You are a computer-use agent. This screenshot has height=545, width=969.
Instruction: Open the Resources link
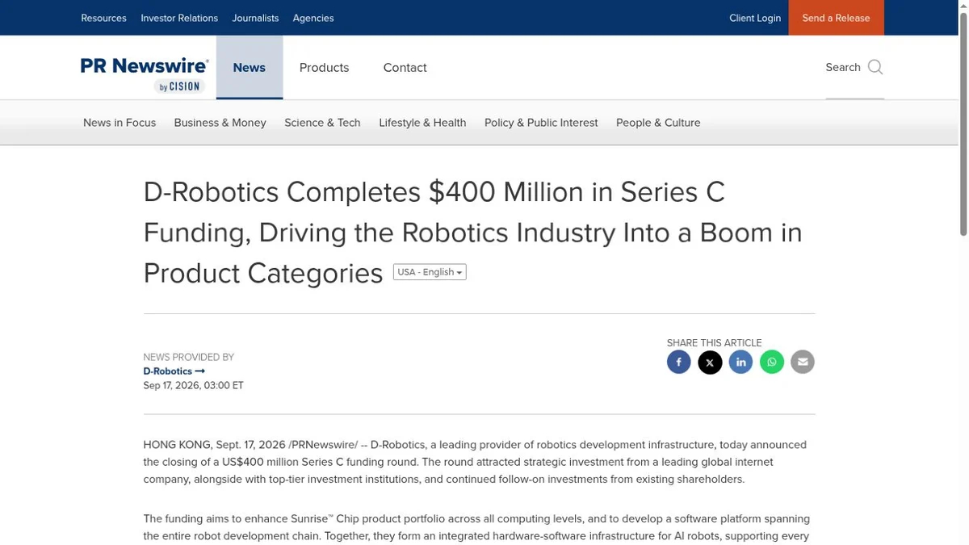tap(103, 18)
